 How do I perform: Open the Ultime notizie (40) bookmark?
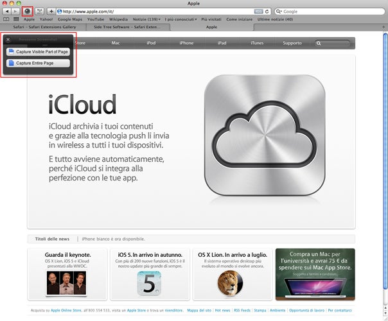pyautogui.click(x=275, y=19)
